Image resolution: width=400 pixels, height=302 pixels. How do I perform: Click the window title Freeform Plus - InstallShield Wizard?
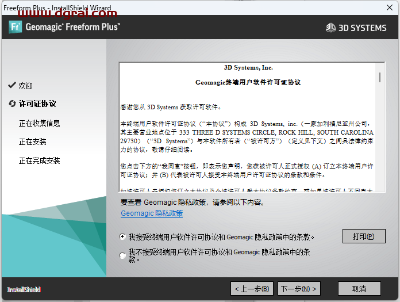tap(57, 8)
